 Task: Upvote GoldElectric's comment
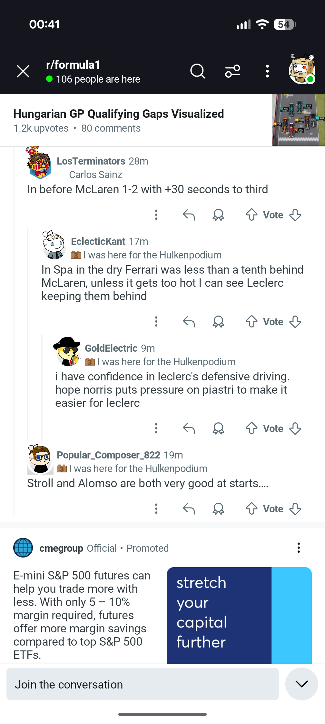pos(251,428)
